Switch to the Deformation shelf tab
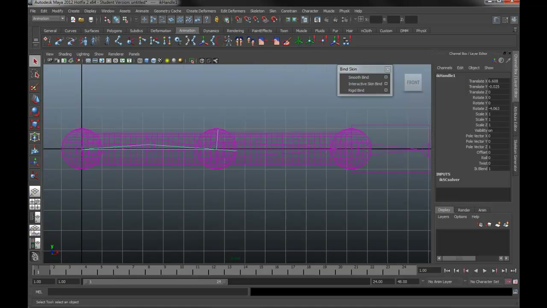The height and width of the screenshot is (308, 547). [161, 31]
